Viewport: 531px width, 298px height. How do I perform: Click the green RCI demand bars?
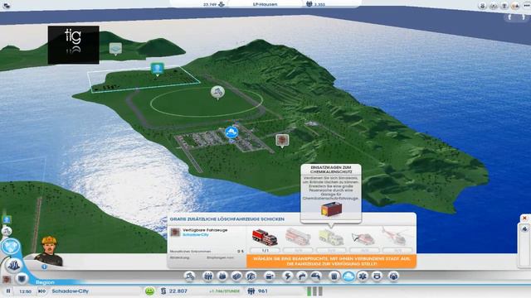click(x=314, y=291)
